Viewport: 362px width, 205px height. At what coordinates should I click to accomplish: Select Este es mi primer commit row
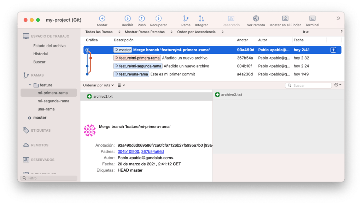tap(212, 74)
